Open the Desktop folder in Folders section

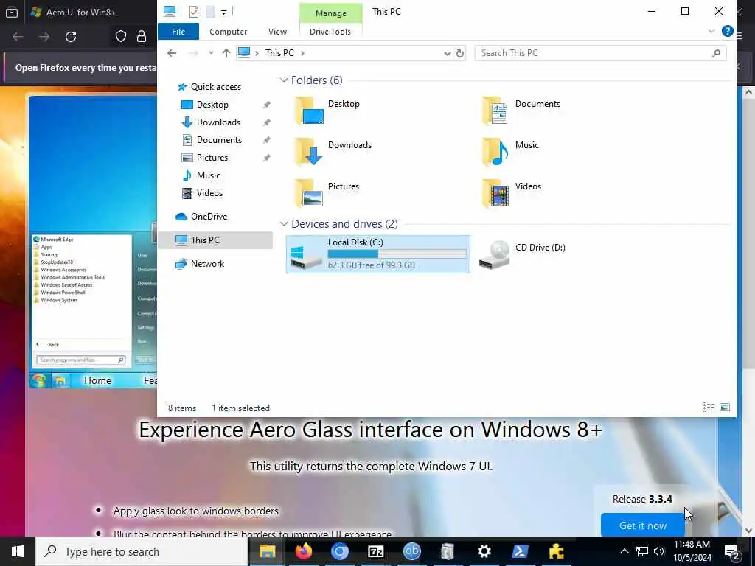[327, 111]
